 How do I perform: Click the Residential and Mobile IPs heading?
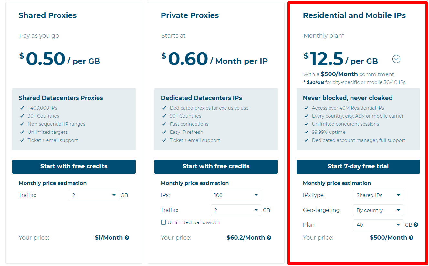(354, 15)
